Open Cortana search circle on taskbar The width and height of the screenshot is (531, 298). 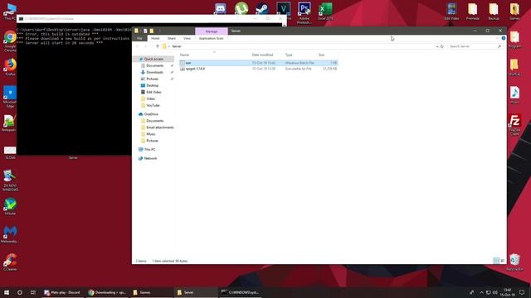click(x=20, y=292)
